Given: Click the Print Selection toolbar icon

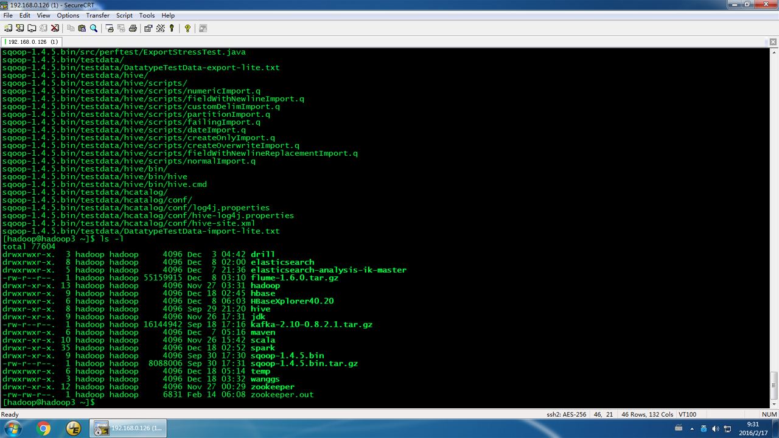Looking at the screenshot, I should tap(121, 28).
